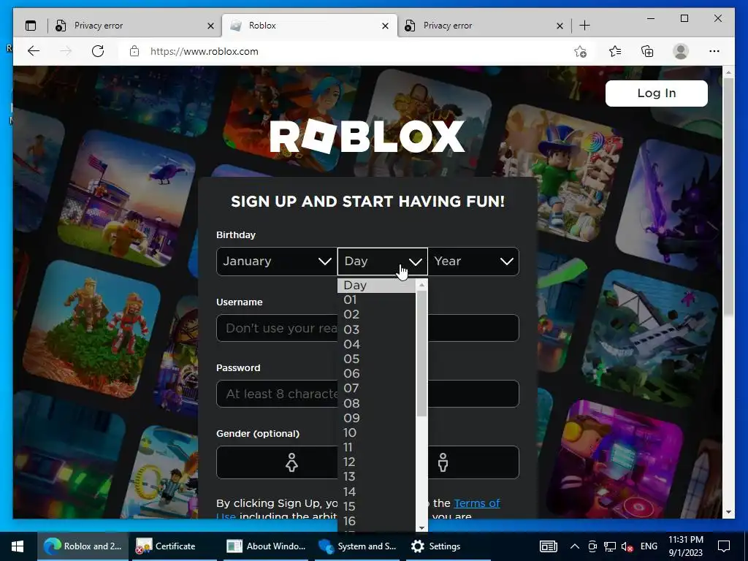Show hidden system tray icons

click(575, 546)
